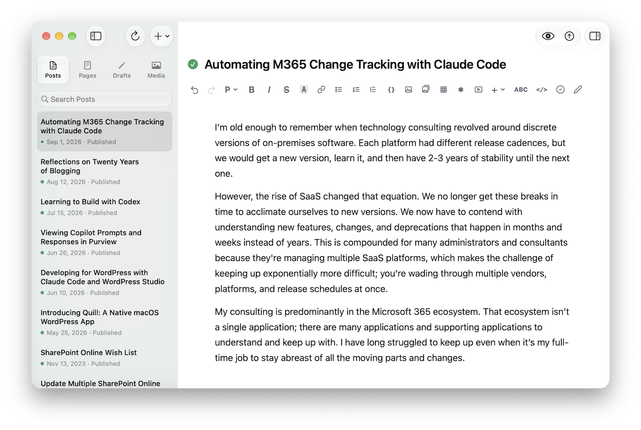Image resolution: width=641 pixels, height=430 pixels.
Task: Toggle strikethrough formatting
Action: (286, 90)
